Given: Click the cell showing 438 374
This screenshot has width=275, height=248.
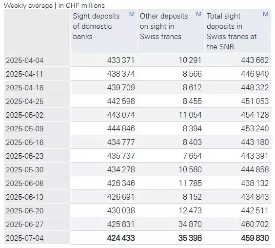Looking at the screenshot, I should [x=121, y=74].
